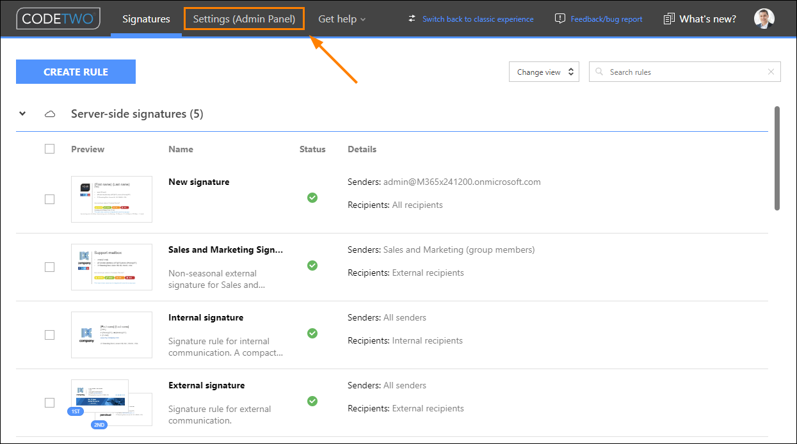
Task: Tick the select-all checkbox in header
Action: click(x=50, y=149)
